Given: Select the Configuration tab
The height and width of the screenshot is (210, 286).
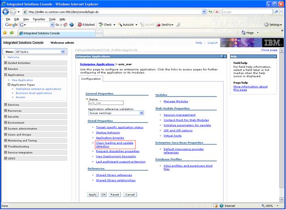Looking at the screenshot, I should point(91,79).
